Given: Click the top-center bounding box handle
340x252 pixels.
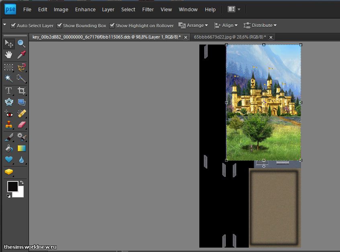Looking at the screenshot, I should [264, 45].
